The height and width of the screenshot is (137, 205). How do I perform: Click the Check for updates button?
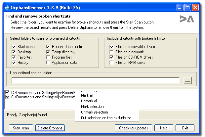[133, 128]
